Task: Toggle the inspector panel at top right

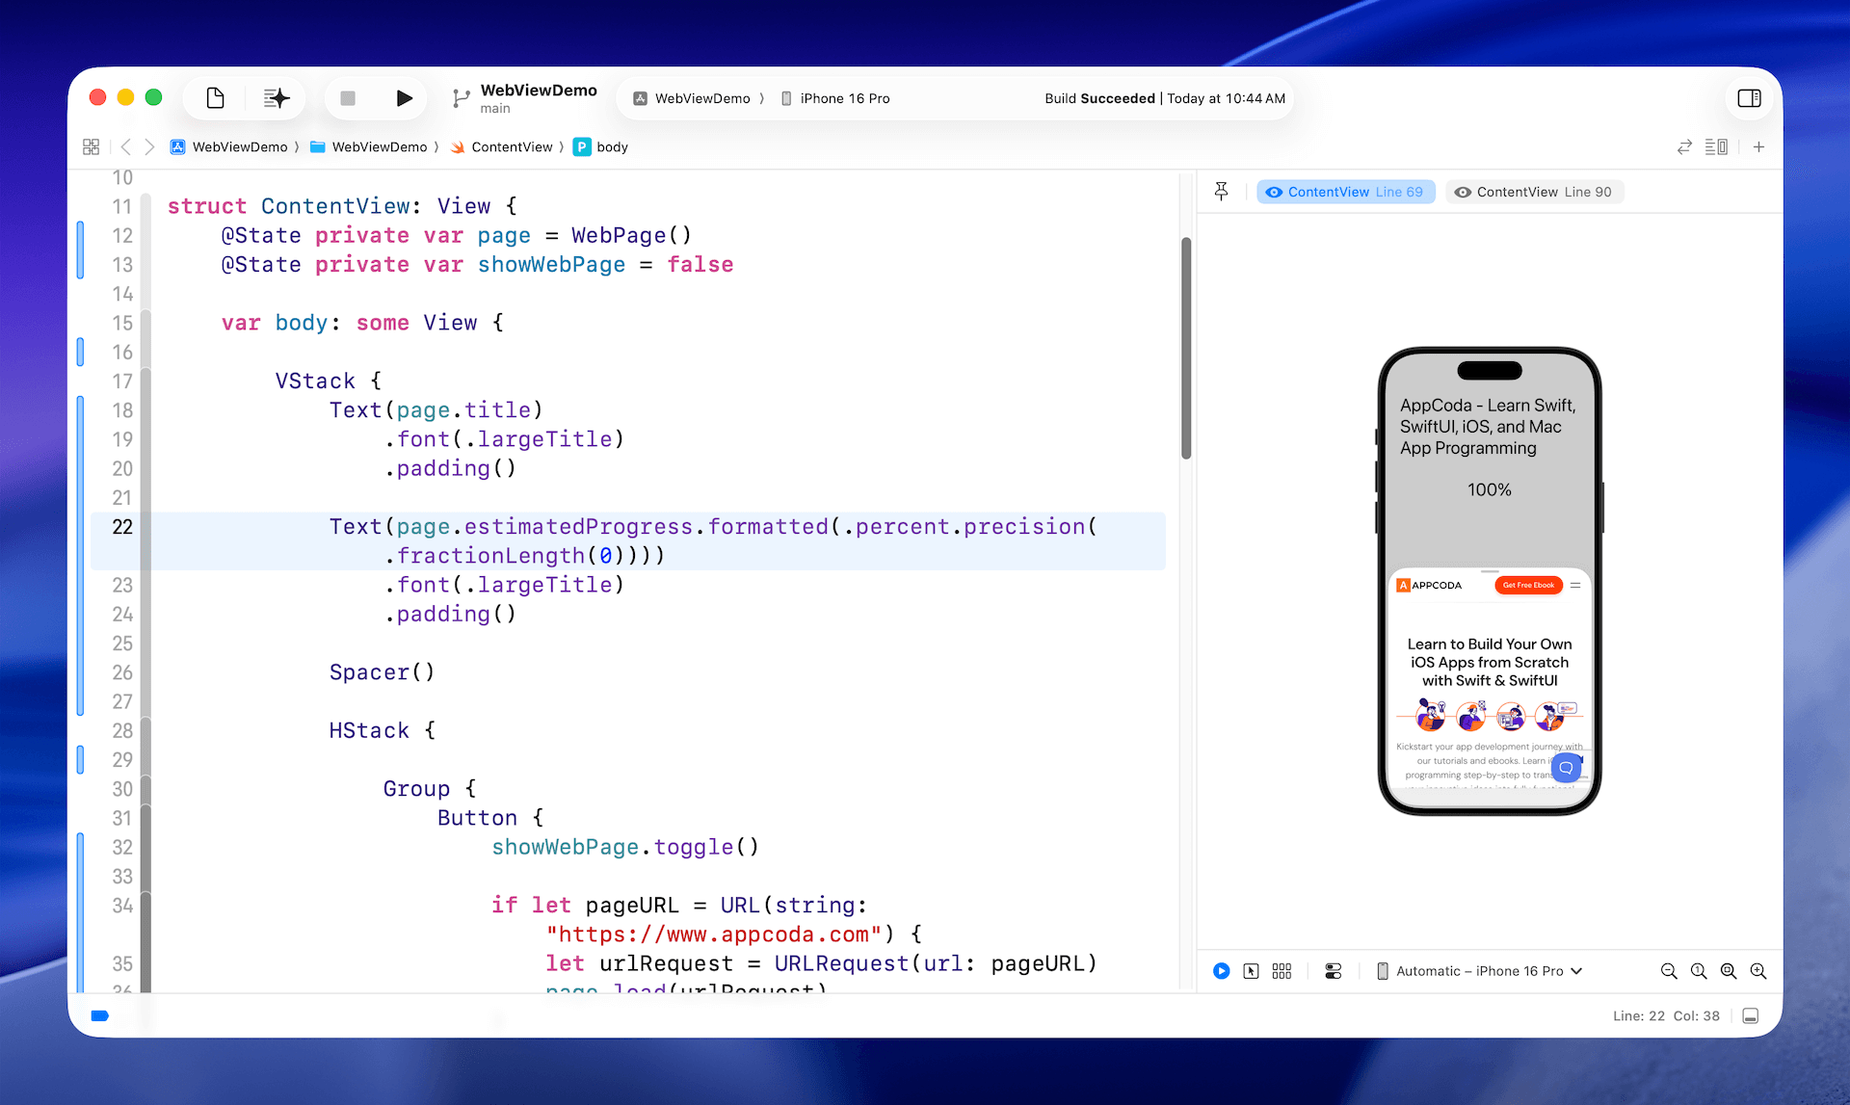Action: [x=1749, y=97]
